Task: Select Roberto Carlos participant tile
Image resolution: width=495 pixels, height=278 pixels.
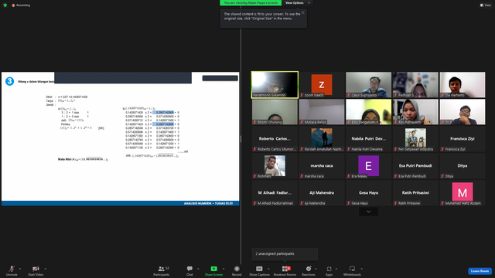Action: coord(275,139)
